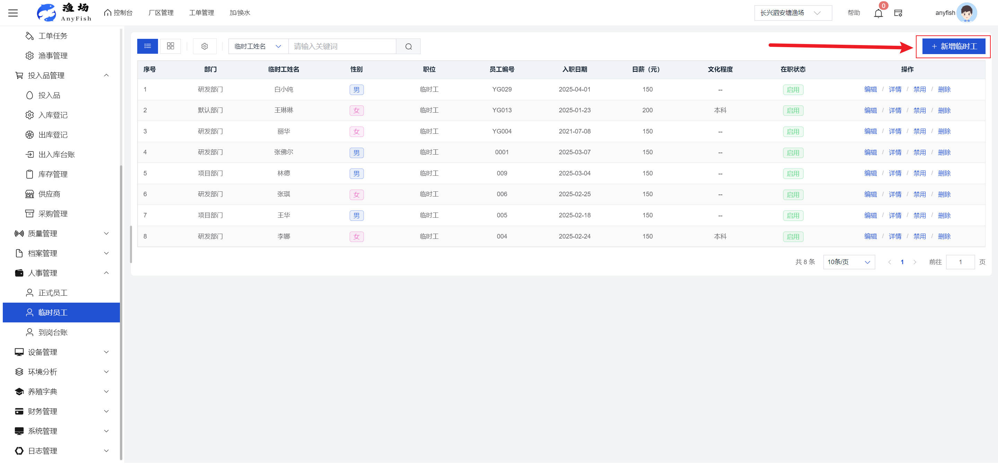The width and height of the screenshot is (998, 468).
Task: Click the calendar settings icon near bell
Action: (898, 13)
